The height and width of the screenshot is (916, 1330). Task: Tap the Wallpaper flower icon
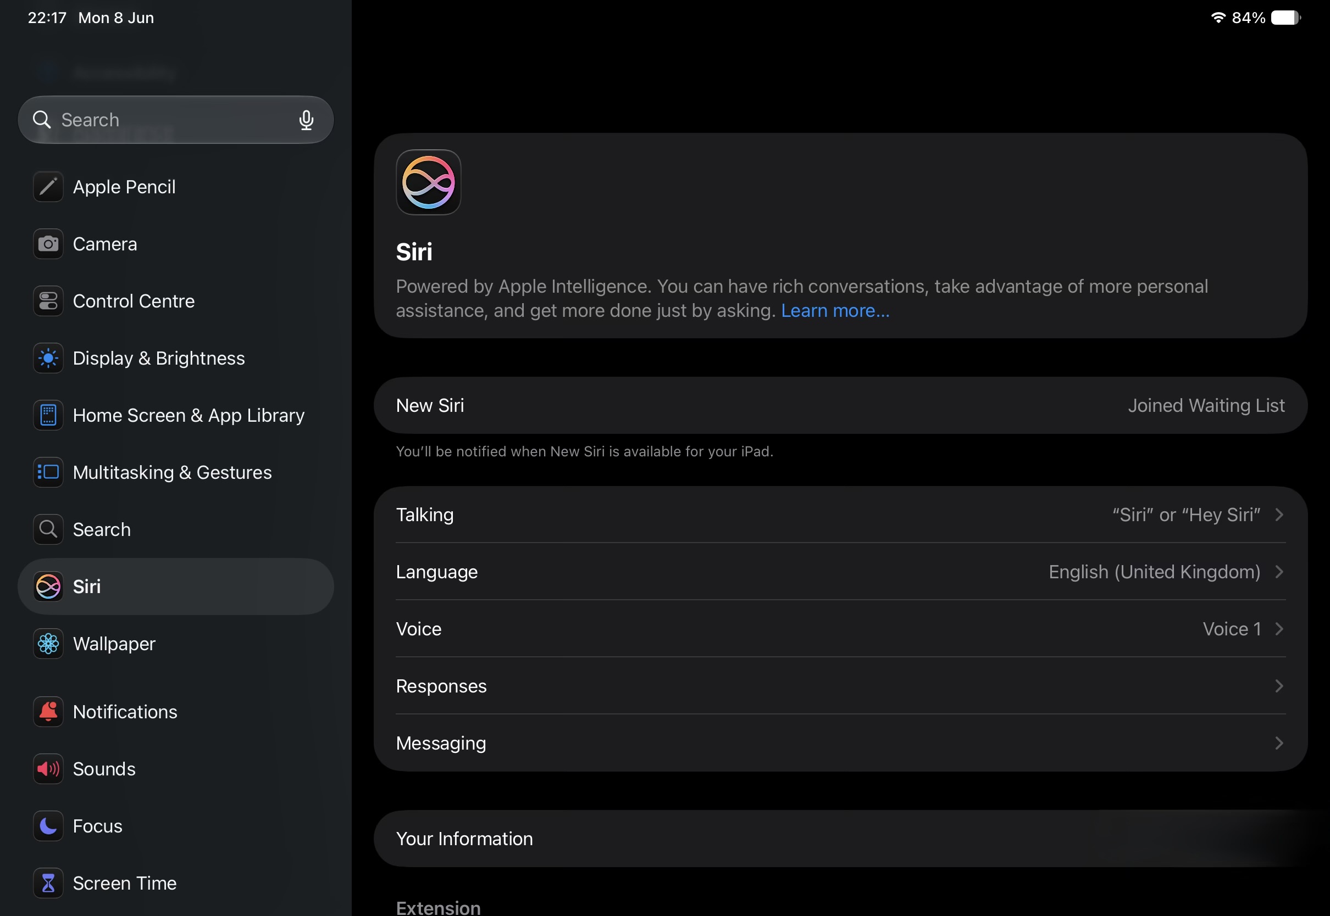pyautogui.click(x=48, y=644)
